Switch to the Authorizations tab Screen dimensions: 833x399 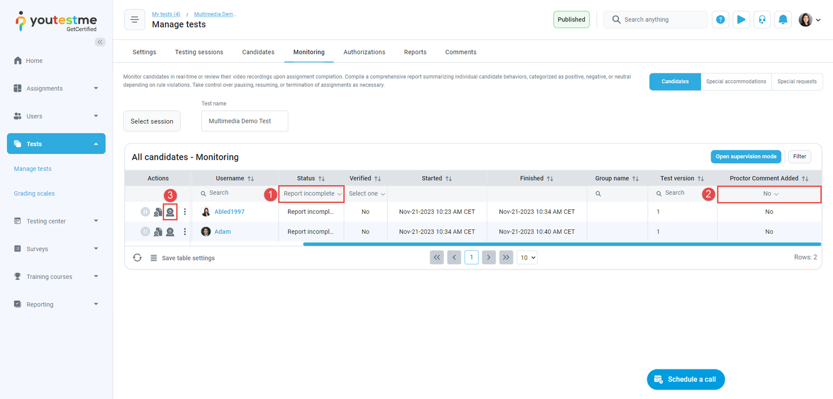364,52
